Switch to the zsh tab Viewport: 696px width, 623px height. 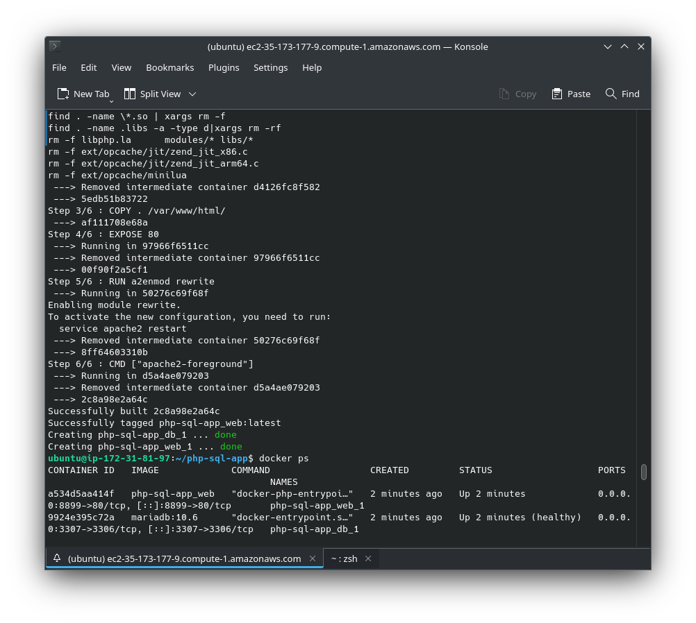click(x=344, y=558)
